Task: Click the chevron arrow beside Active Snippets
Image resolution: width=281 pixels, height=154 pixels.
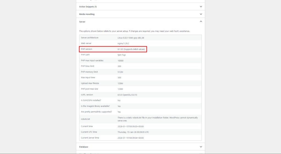Action: pyautogui.click(x=201, y=7)
